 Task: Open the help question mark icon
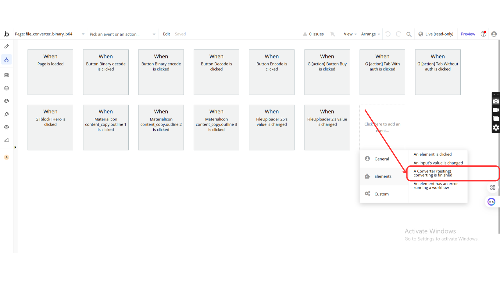coord(484,34)
